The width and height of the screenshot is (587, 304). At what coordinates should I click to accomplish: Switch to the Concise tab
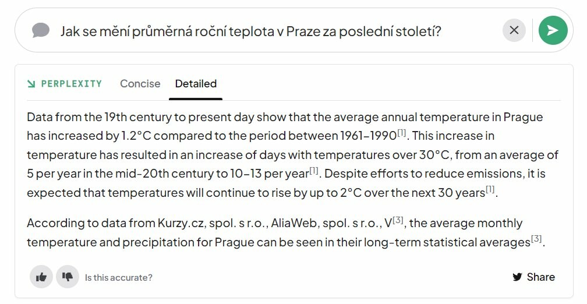[x=140, y=83]
